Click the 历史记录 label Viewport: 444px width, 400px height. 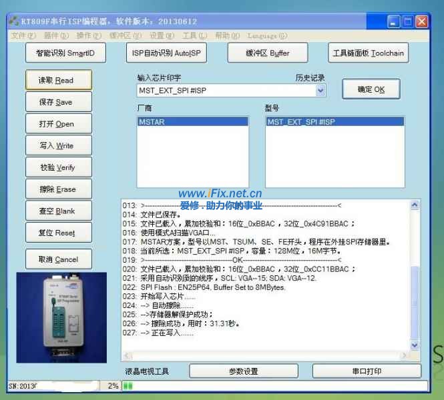coord(310,78)
